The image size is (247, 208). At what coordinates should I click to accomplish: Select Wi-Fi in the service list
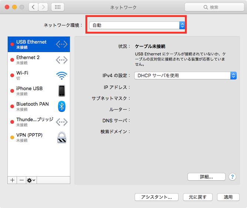[39, 75]
